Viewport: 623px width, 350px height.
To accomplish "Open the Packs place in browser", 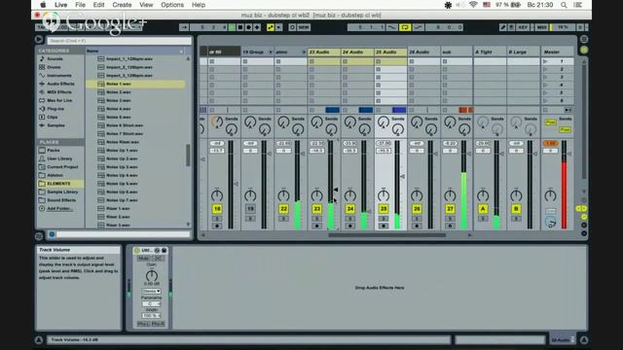I will 54,151.
